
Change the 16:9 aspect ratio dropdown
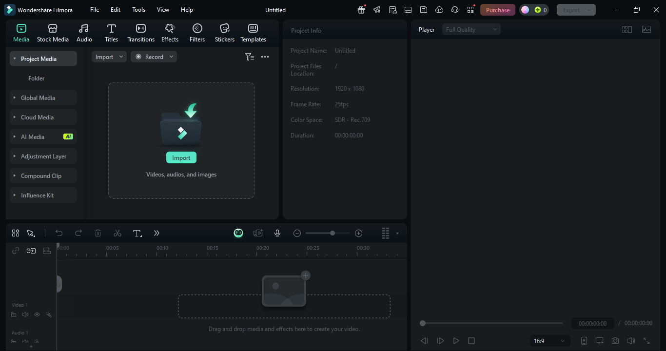[x=549, y=340]
